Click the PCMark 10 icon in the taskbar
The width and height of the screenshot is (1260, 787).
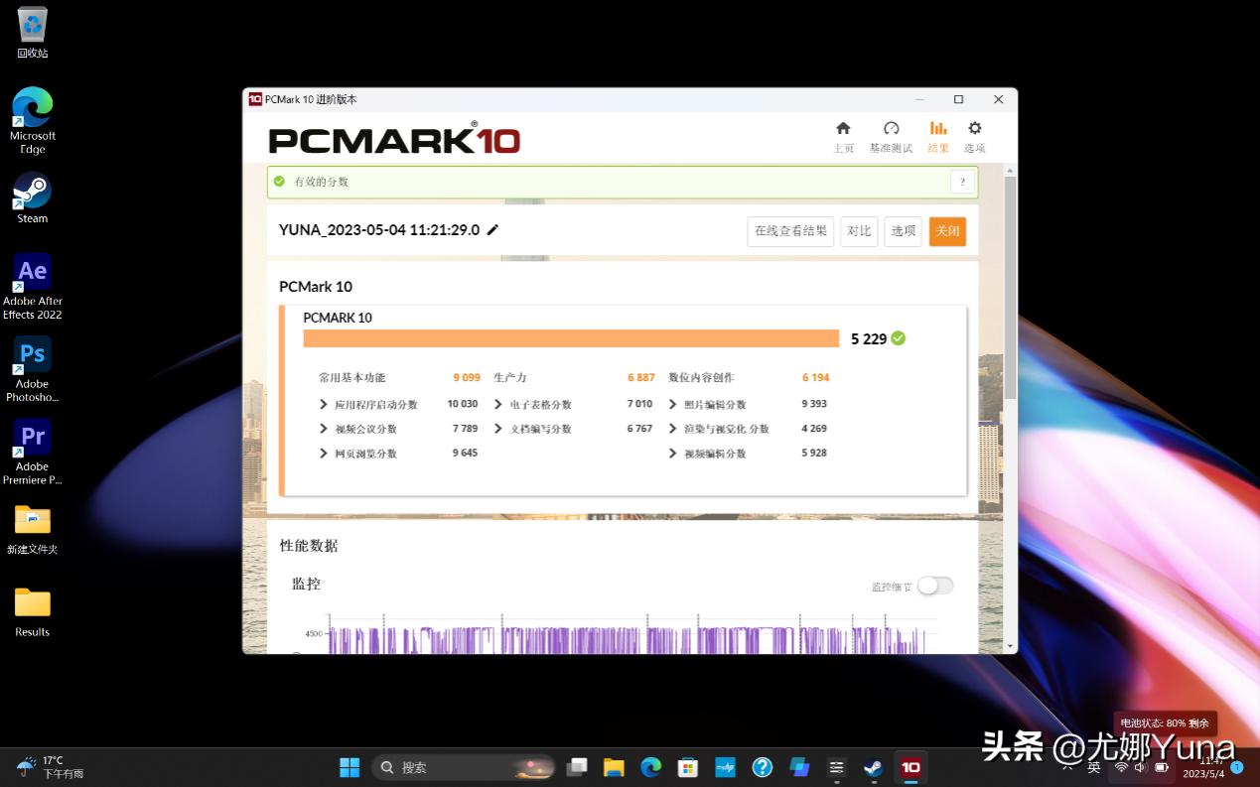coord(910,766)
